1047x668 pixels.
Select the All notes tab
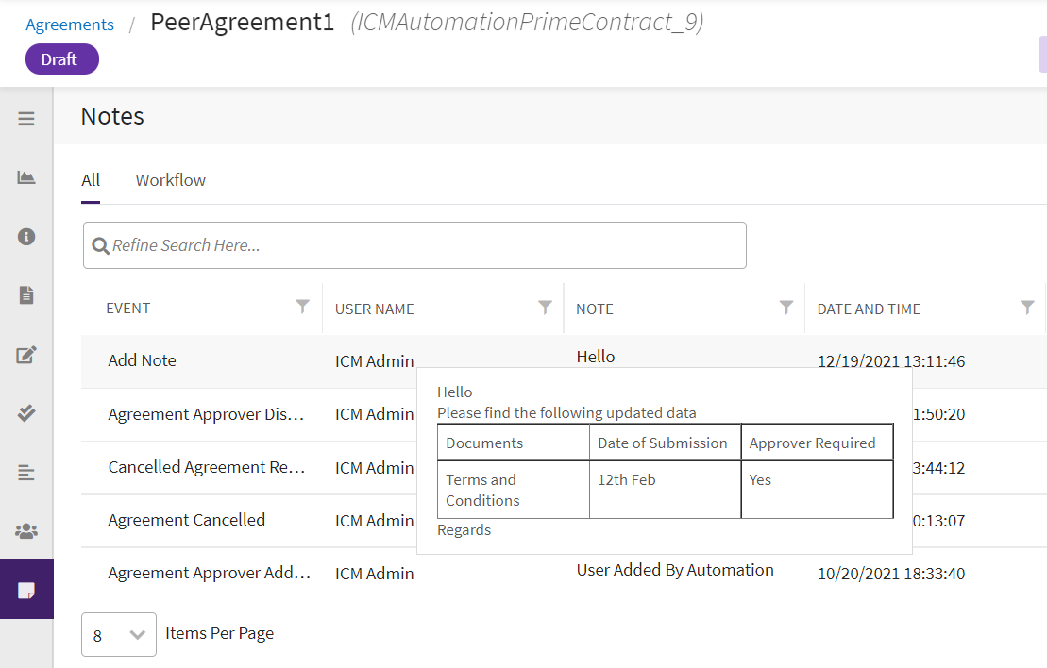pyautogui.click(x=91, y=180)
